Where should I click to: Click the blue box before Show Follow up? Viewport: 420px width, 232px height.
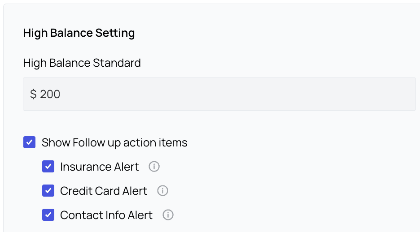[29, 142]
